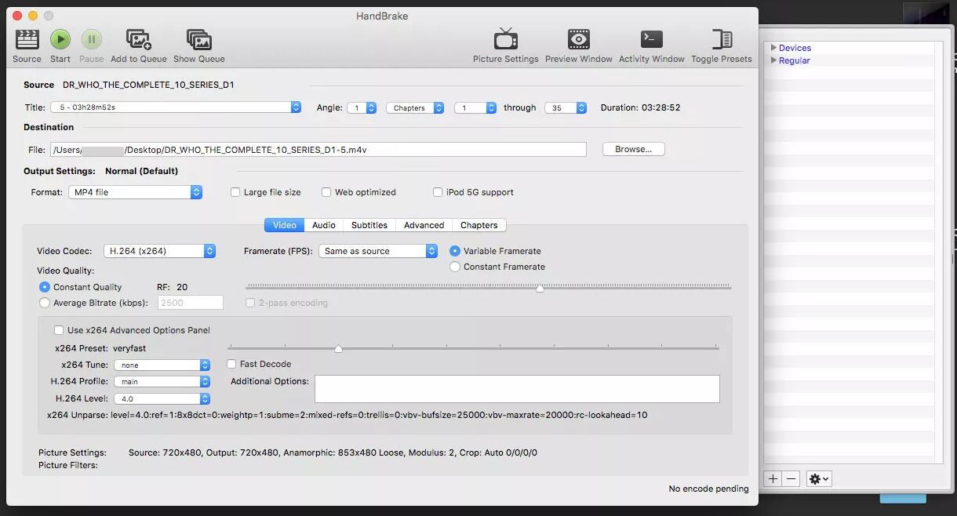
Task: Click the Add to Queue icon
Action: 139,39
